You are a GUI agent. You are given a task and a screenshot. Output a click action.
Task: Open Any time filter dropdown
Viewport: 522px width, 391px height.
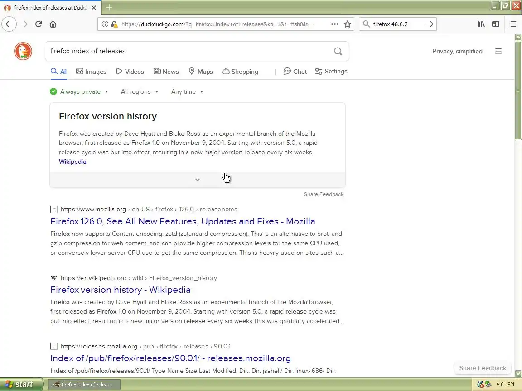point(187,92)
